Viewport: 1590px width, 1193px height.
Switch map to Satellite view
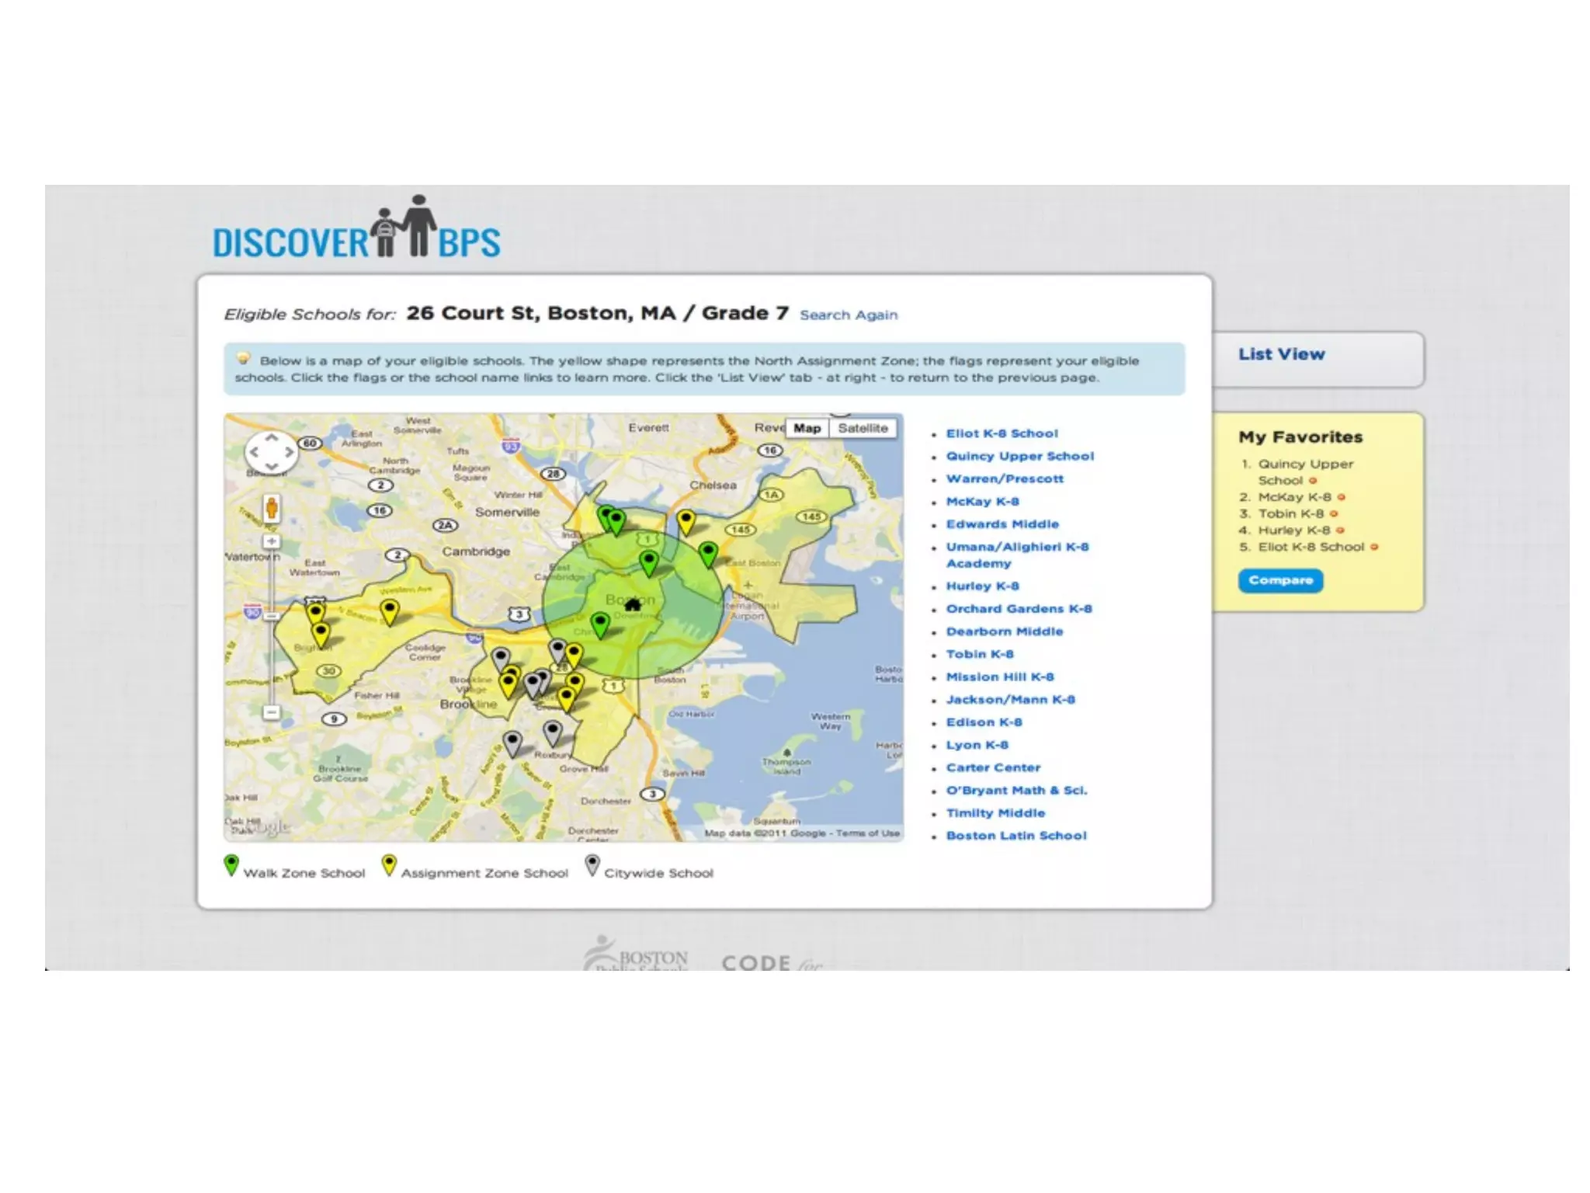(x=863, y=428)
